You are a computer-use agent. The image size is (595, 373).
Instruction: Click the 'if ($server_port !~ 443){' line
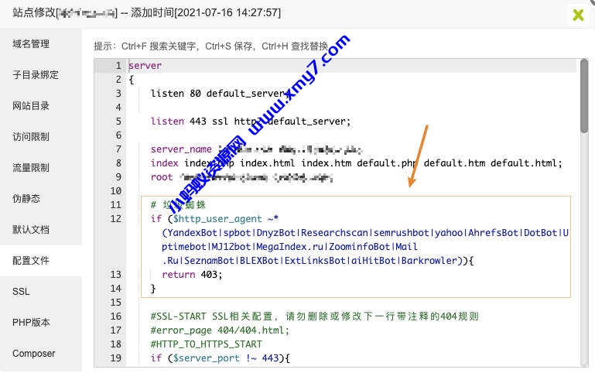[x=220, y=358]
